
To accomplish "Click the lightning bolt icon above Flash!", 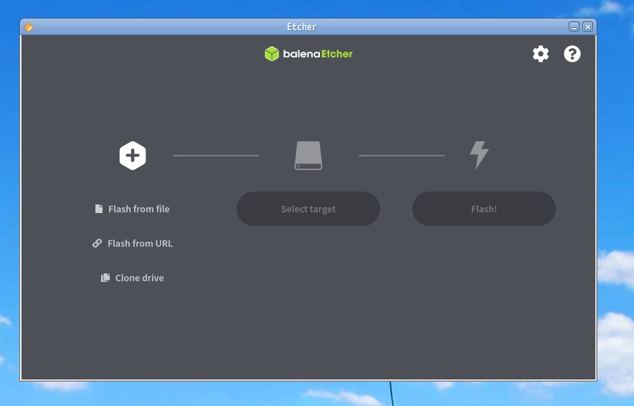I will 479,155.
